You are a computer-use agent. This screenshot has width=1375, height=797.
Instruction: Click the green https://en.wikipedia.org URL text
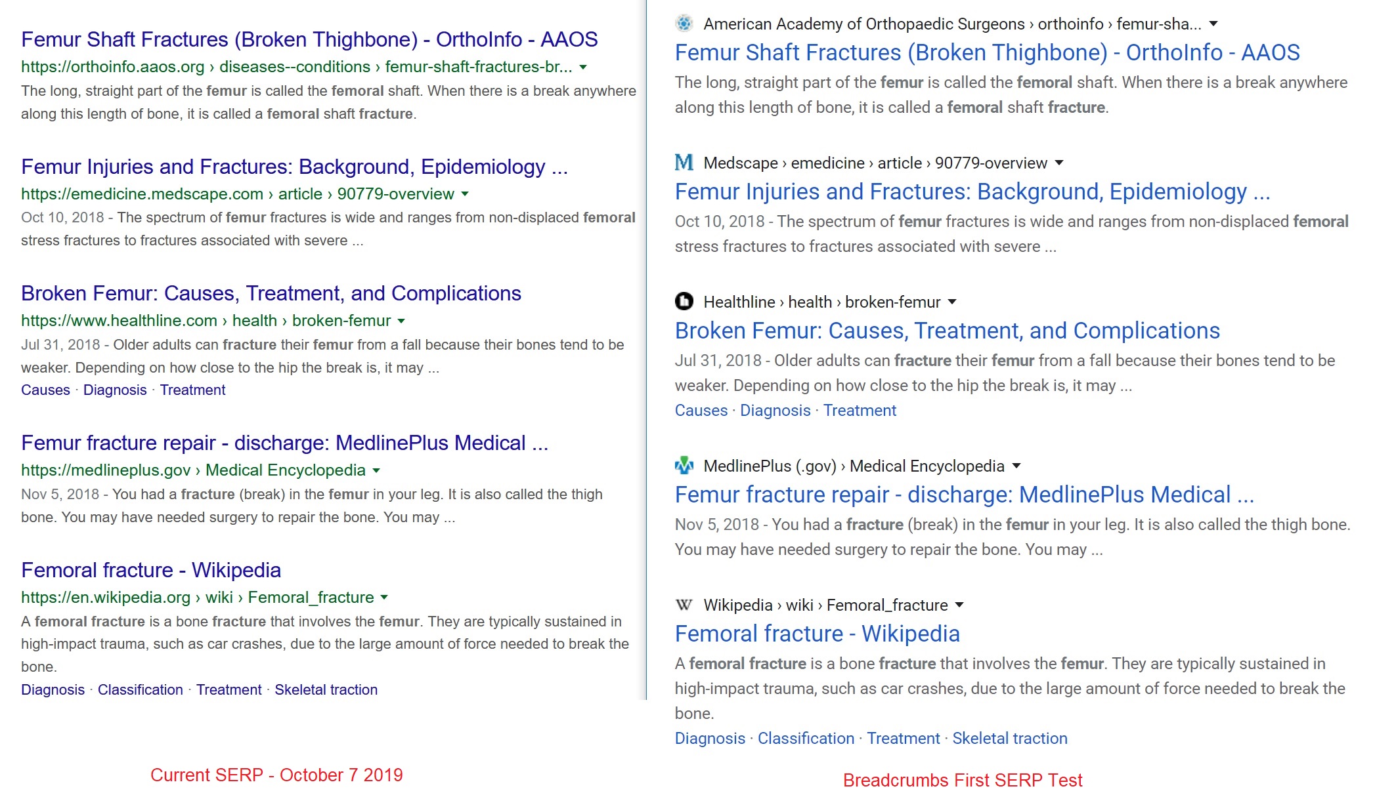point(106,598)
